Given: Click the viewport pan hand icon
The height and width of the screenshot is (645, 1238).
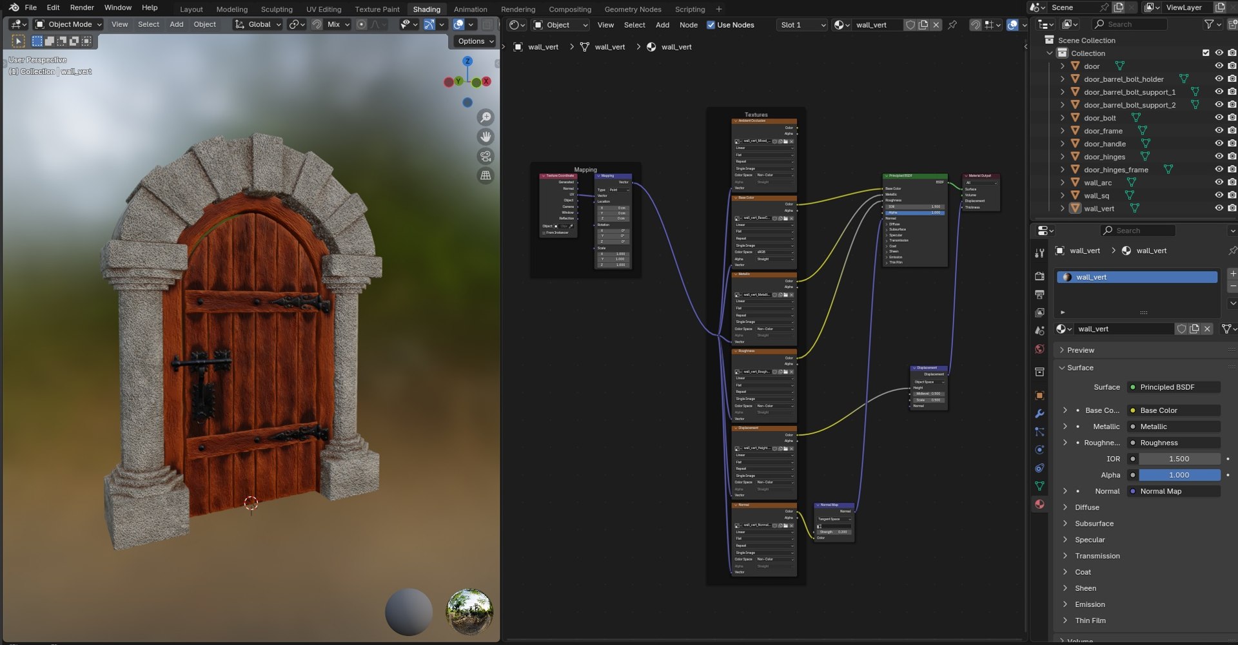Looking at the screenshot, I should (486, 137).
